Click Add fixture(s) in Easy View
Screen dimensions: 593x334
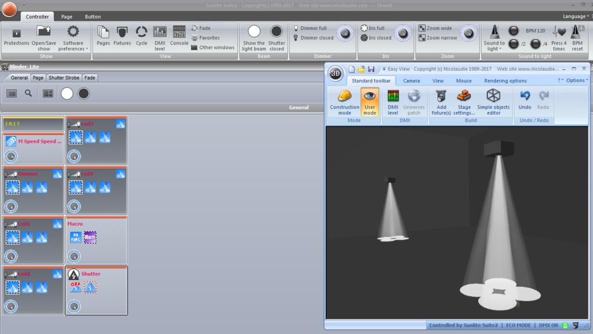pos(441,102)
